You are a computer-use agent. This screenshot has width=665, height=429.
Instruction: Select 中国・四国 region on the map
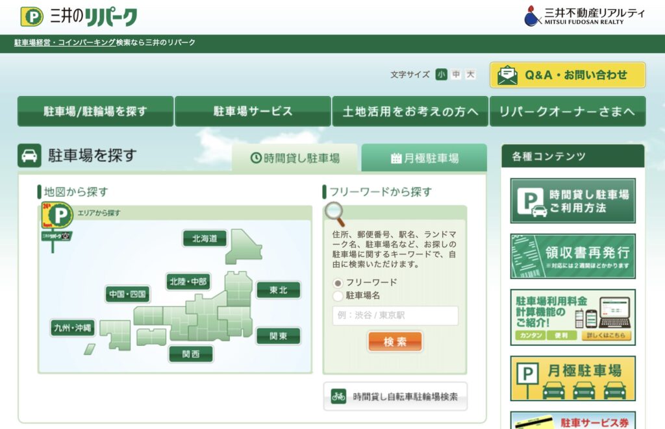(128, 294)
